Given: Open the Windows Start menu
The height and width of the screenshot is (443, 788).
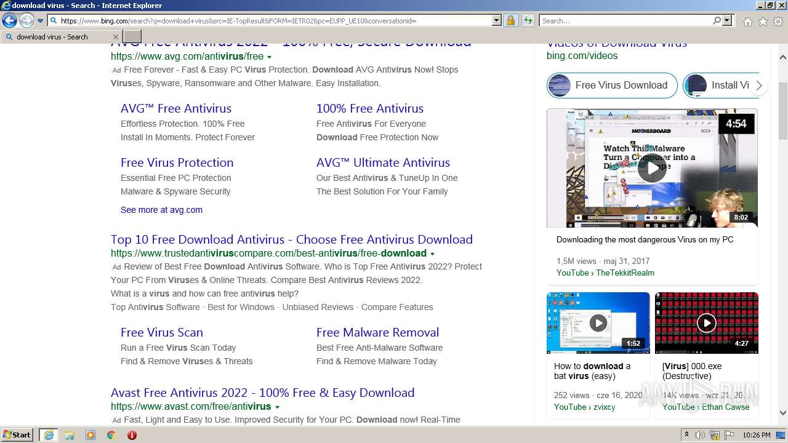Looking at the screenshot, I should point(17,435).
